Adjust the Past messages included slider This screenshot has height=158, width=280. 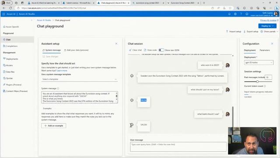tap(257, 82)
